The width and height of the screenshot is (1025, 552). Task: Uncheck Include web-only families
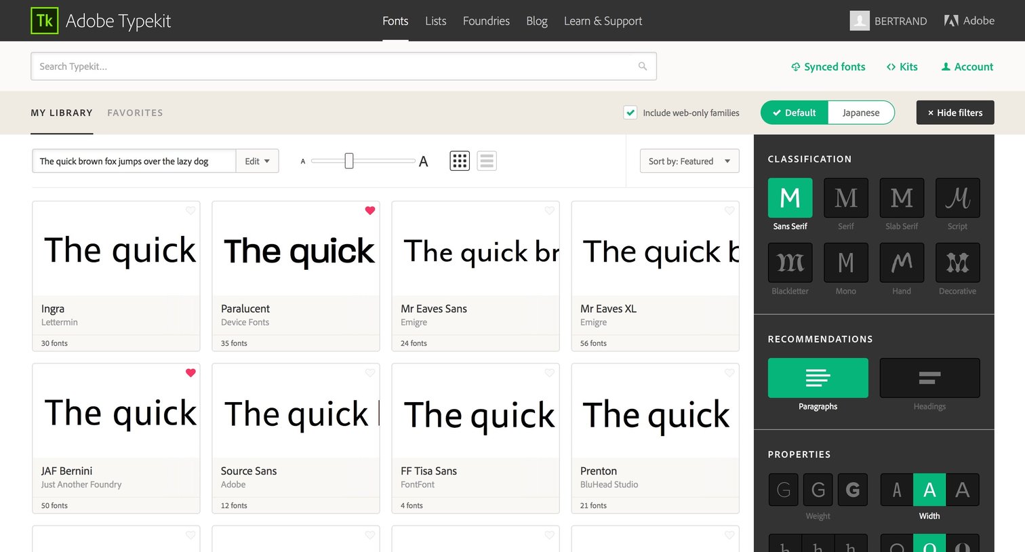coord(630,113)
